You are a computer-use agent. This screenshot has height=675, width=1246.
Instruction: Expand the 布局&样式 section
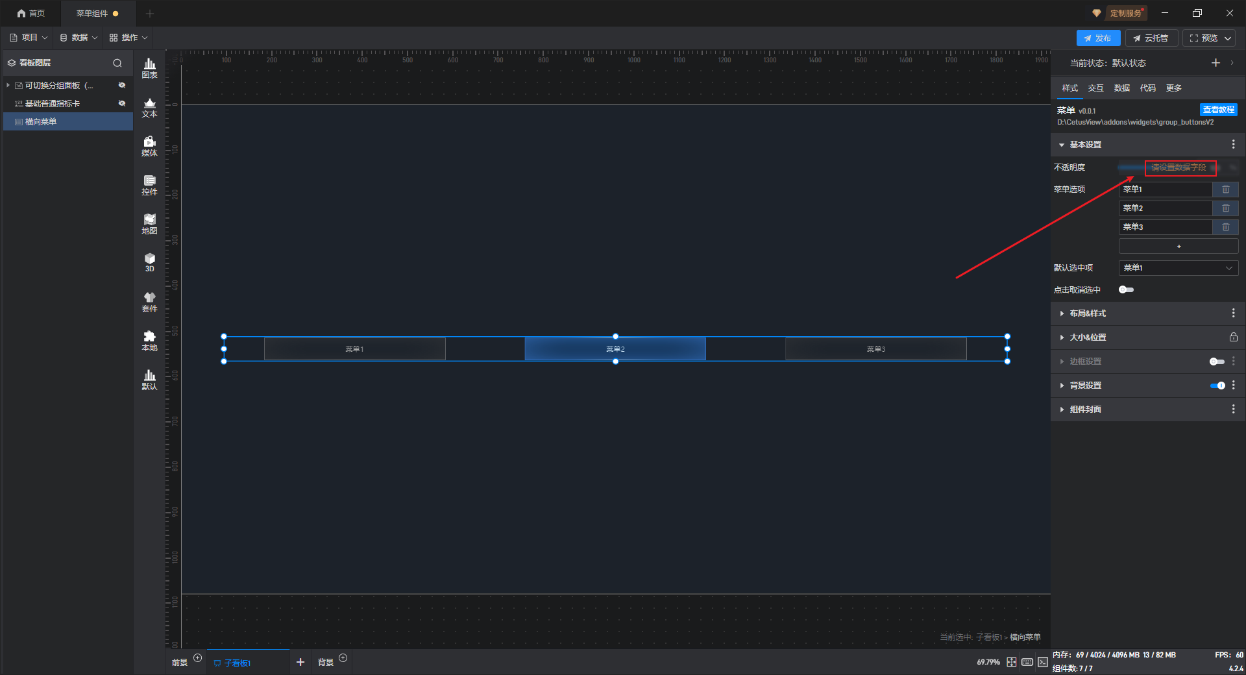1062,313
